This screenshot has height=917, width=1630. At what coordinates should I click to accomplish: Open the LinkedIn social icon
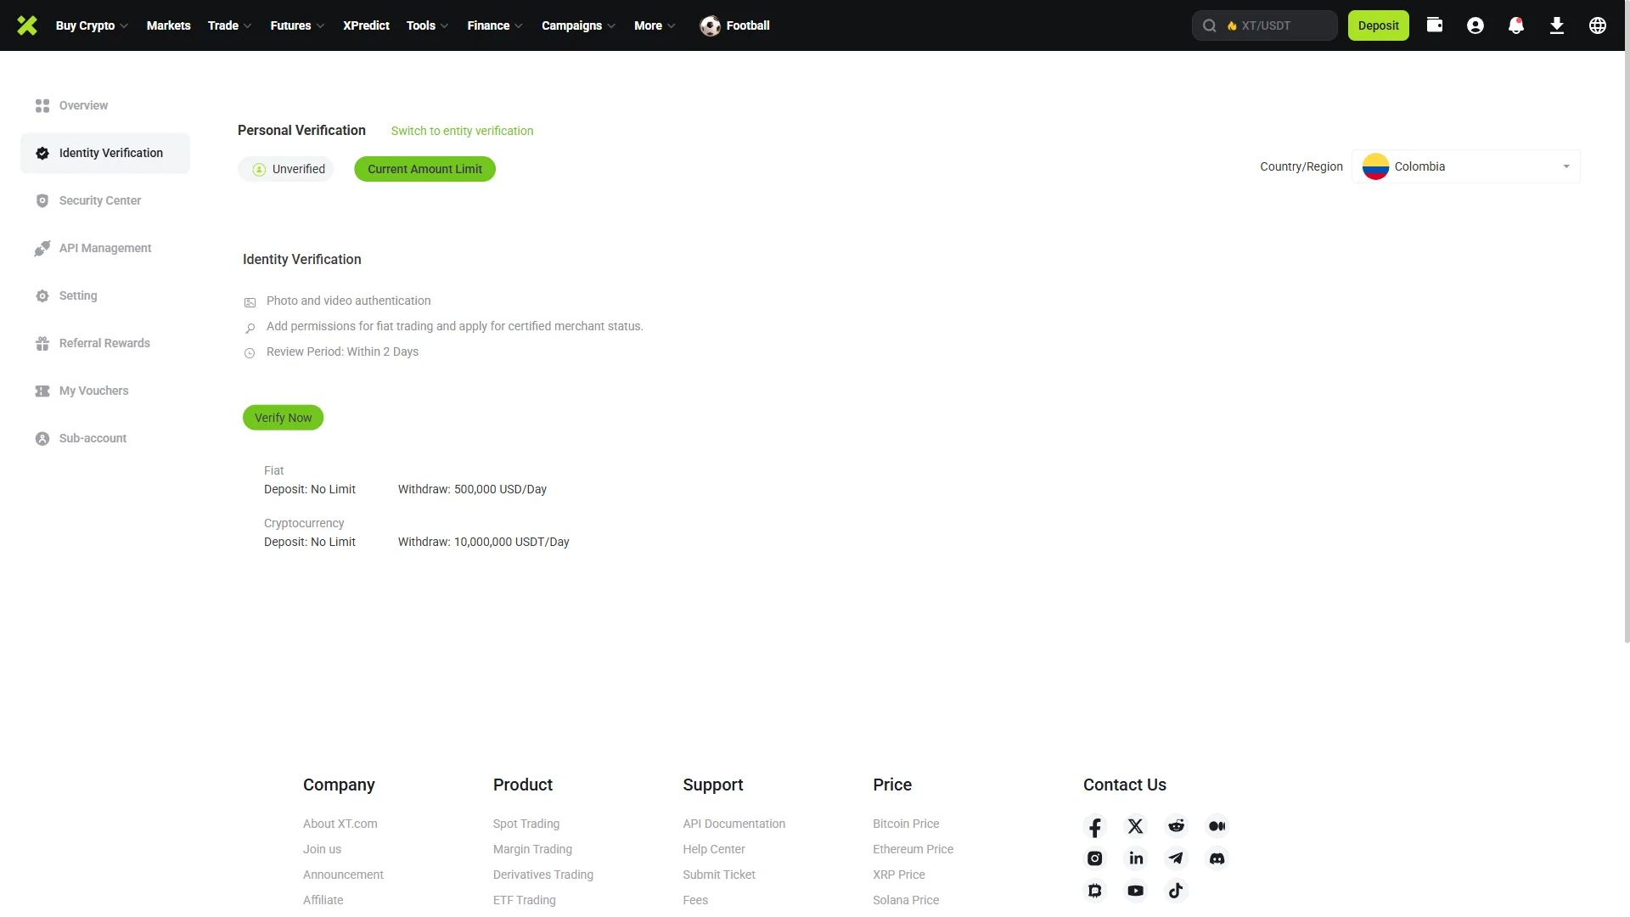(1136, 858)
